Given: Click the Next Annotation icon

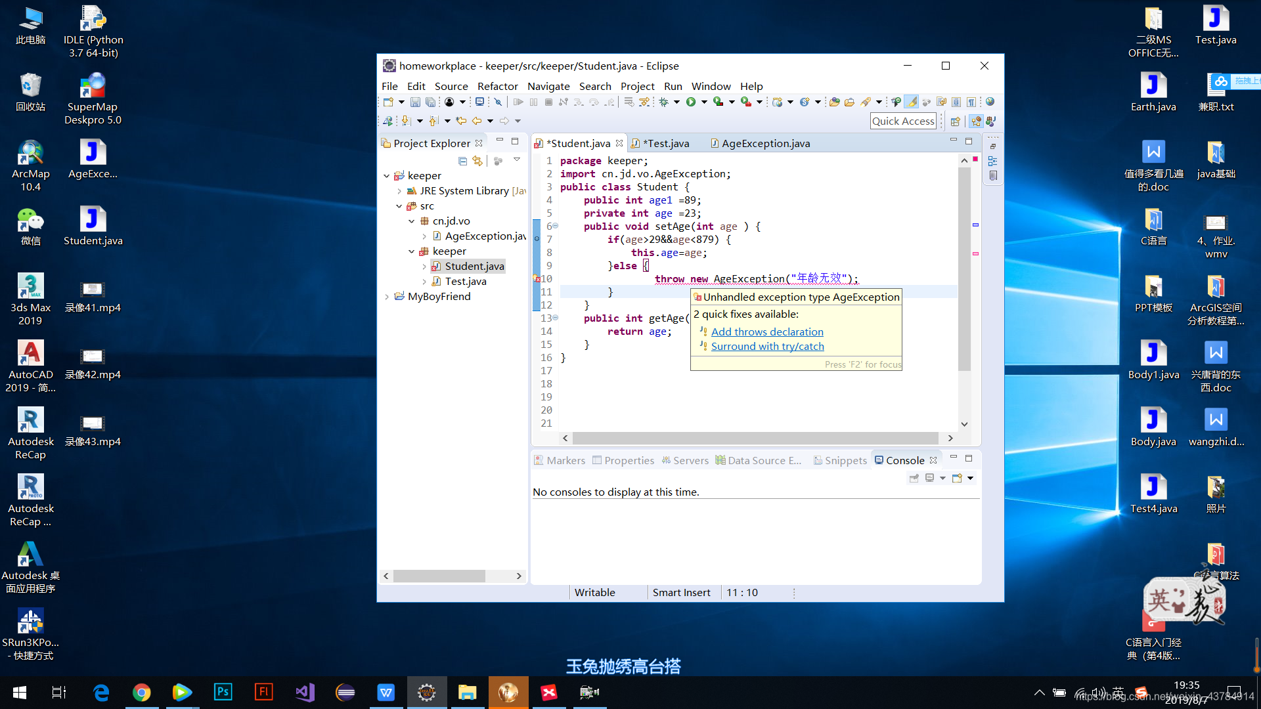Looking at the screenshot, I should pyautogui.click(x=406, y=121).
